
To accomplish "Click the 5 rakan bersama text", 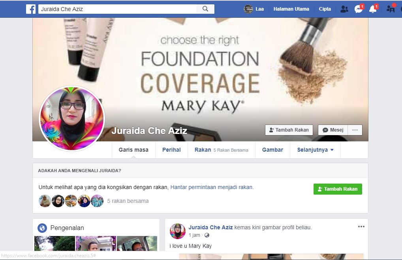I will [128, 201].
